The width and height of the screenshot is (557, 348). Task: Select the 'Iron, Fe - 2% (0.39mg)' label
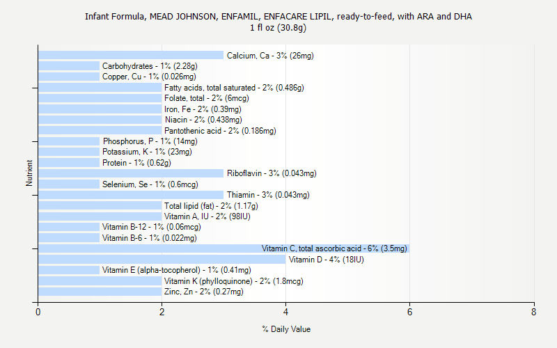coord(203,109)
